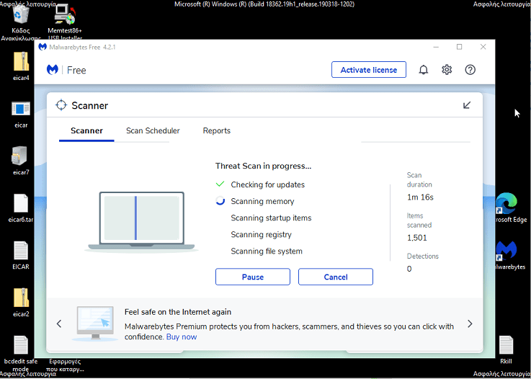Select Memtest86+ USB Installer desktop icon
531x379 pixels.
[x=65, y=22]
